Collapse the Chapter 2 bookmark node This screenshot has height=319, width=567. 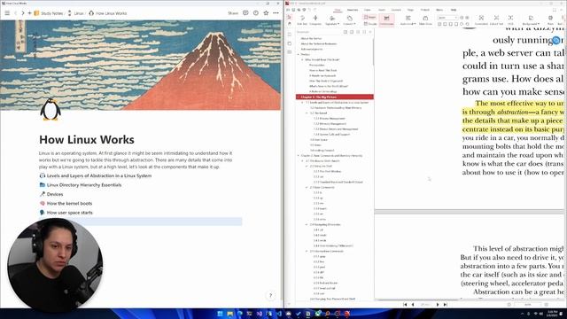pyautogui.click(x=299, y=156)
